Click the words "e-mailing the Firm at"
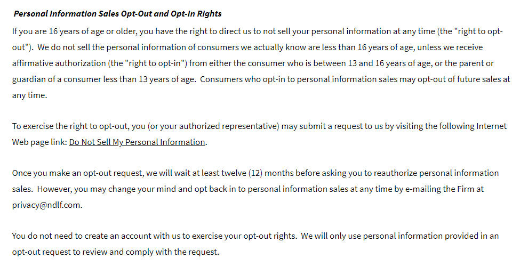This screenshot has width=520, height=267. tap(444, 189)
